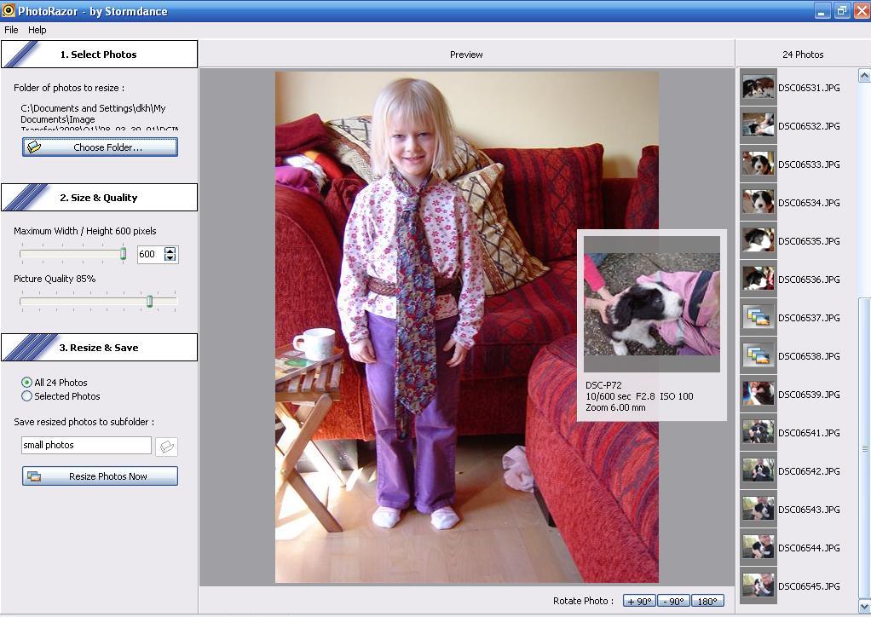Click the photo list scrollbar thumb
Viewport: 871px width, 617px height.
pyautogui.click(x=864, y=448)
